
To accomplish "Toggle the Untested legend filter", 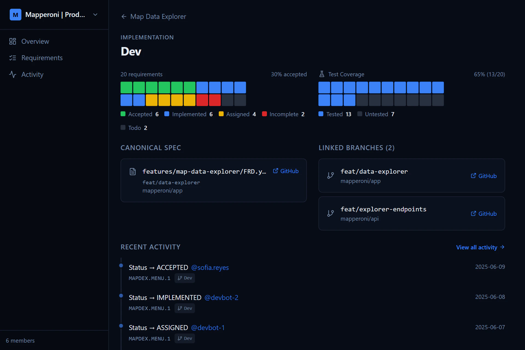I will 360,114.
